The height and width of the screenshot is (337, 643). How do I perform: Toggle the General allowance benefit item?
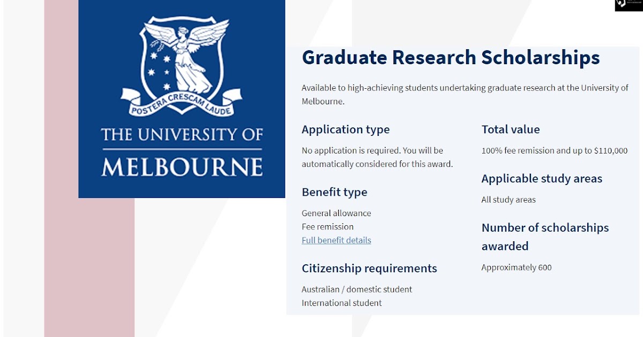[337, 212]
